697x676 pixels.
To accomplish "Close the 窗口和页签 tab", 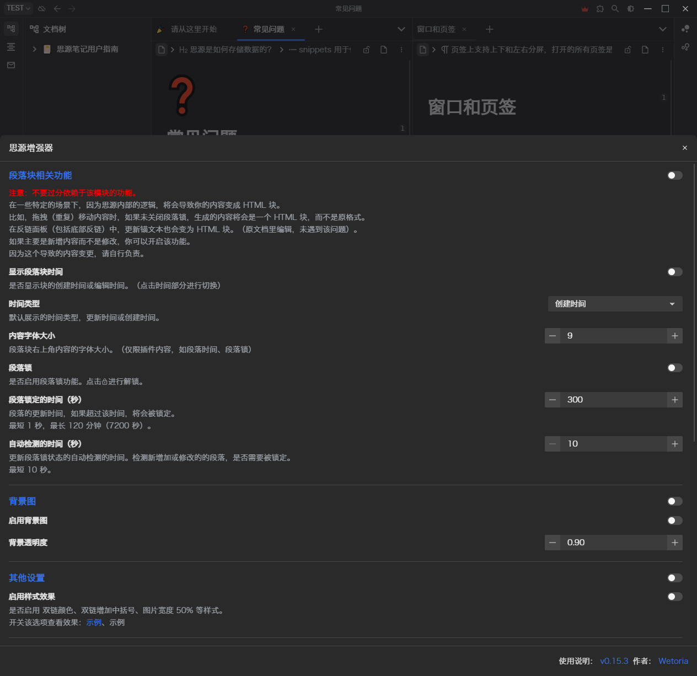I will click(x=464, y=29).
